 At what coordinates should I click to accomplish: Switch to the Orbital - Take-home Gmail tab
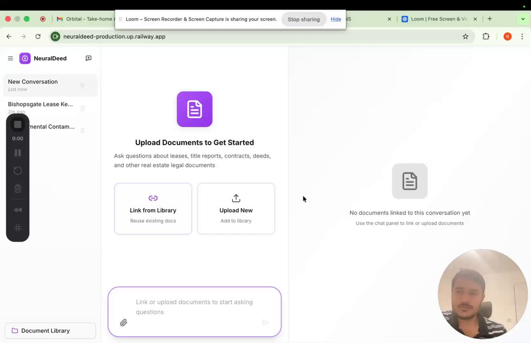tap(85, 19)
